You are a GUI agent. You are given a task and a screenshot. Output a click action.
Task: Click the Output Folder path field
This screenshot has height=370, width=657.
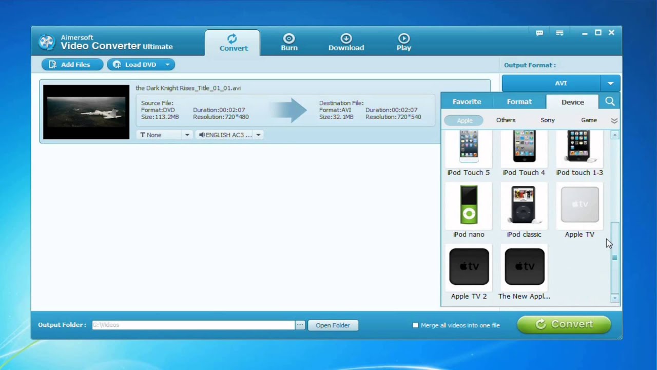193,325
